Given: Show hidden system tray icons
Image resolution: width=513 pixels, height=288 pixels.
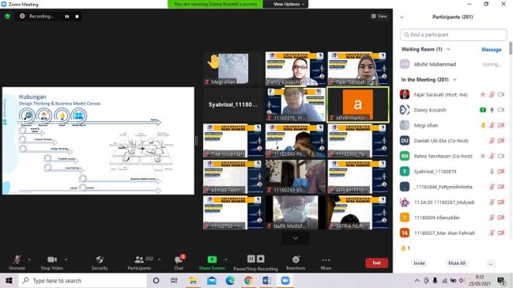Looking at the screenshot, I should (417, 280).
